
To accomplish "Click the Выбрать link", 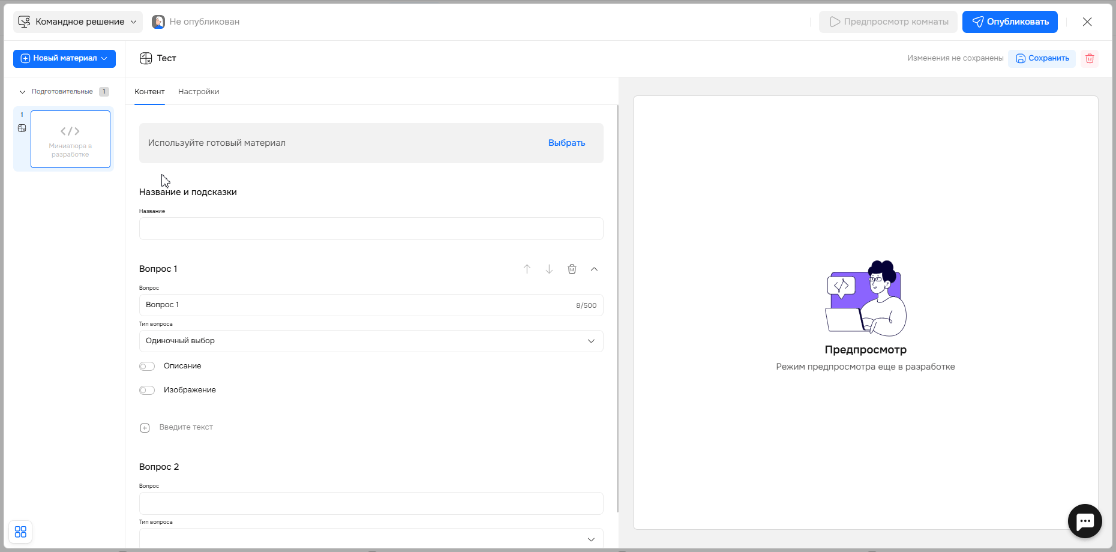I will [566, 143].
